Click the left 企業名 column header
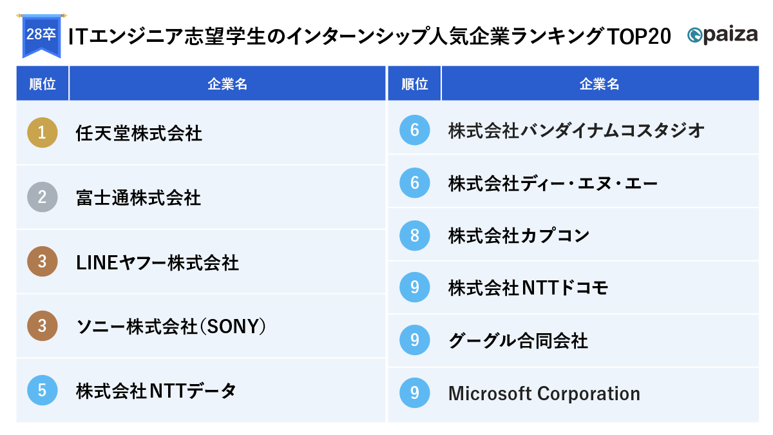The width and height of the screenshot is (773, 435). click(227, 84)
